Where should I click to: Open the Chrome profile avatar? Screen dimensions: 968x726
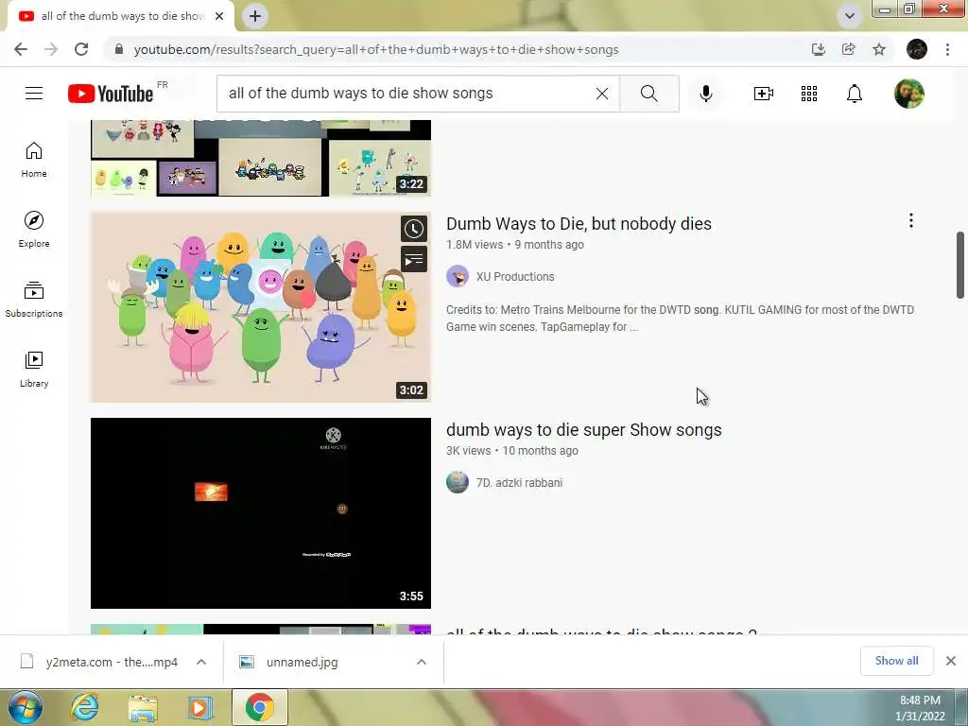pyautogui.click(x=917, y=49)
